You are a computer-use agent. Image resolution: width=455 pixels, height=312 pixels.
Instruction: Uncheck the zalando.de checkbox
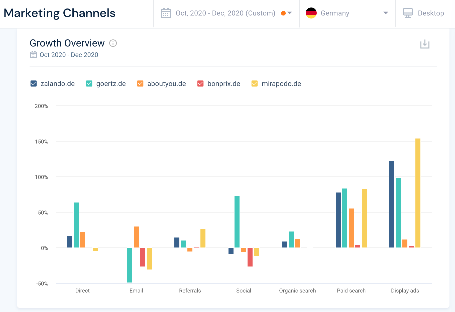[34, 83]
